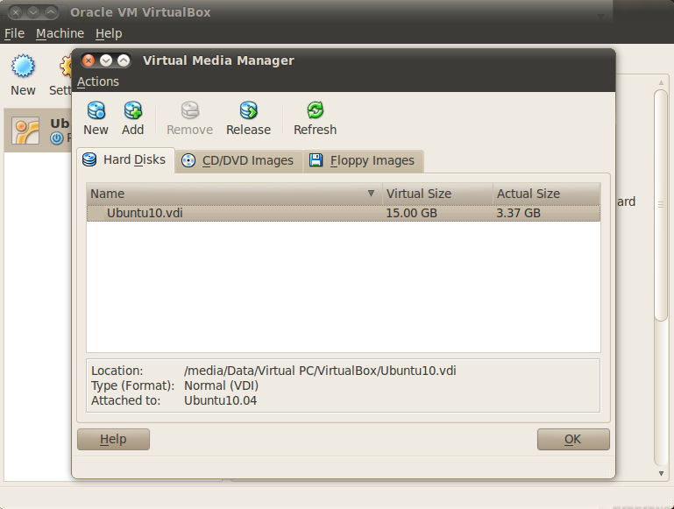The width and height of the screenshot is (674, 509).
Task: Maximize the Virtual Media Manager window
Action: click(124, 60)
